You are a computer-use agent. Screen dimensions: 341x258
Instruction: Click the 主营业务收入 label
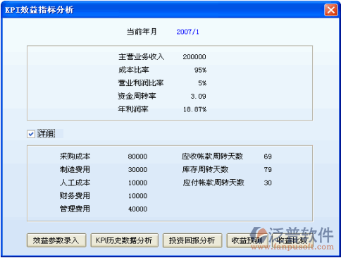(x=141, y=57)
